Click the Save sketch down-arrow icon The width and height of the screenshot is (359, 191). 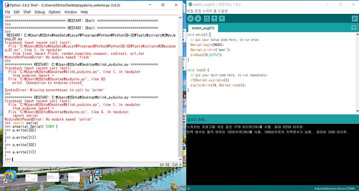click(x=222, y=18)
